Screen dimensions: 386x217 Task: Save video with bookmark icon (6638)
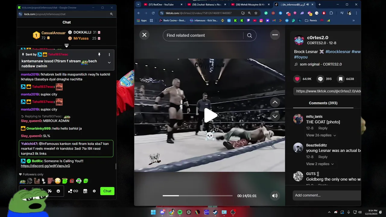pyautogui.click(x=340, y=79)
